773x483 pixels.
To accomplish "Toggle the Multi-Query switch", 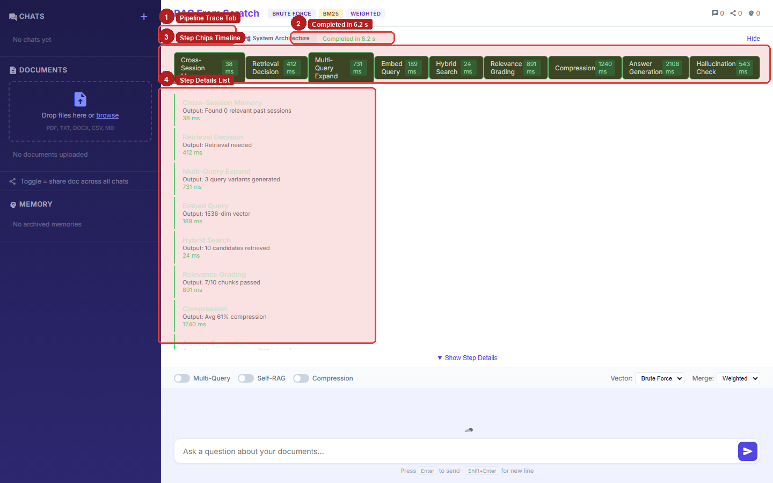I will 182,378.
